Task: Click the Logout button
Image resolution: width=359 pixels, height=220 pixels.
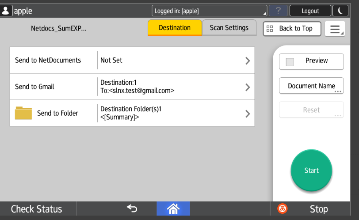Action: tap(310, 11)
